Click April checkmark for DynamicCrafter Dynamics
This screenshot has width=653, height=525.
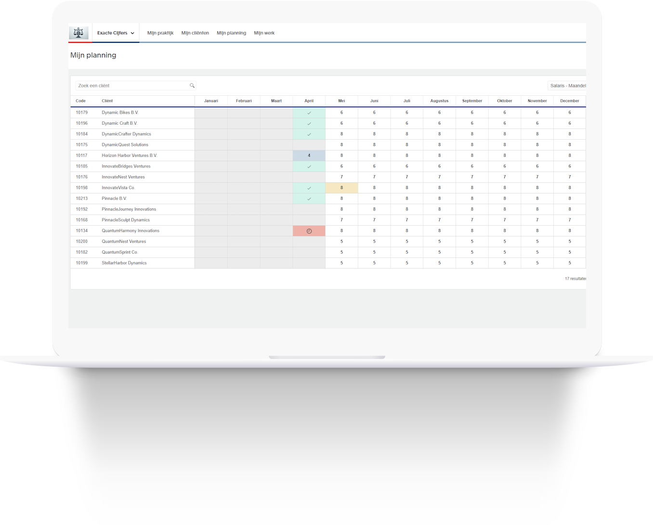[x=309, y=134]
